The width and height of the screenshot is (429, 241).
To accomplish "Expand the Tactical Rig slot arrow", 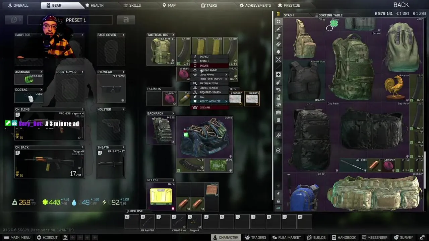I will [x=173, y=35].
